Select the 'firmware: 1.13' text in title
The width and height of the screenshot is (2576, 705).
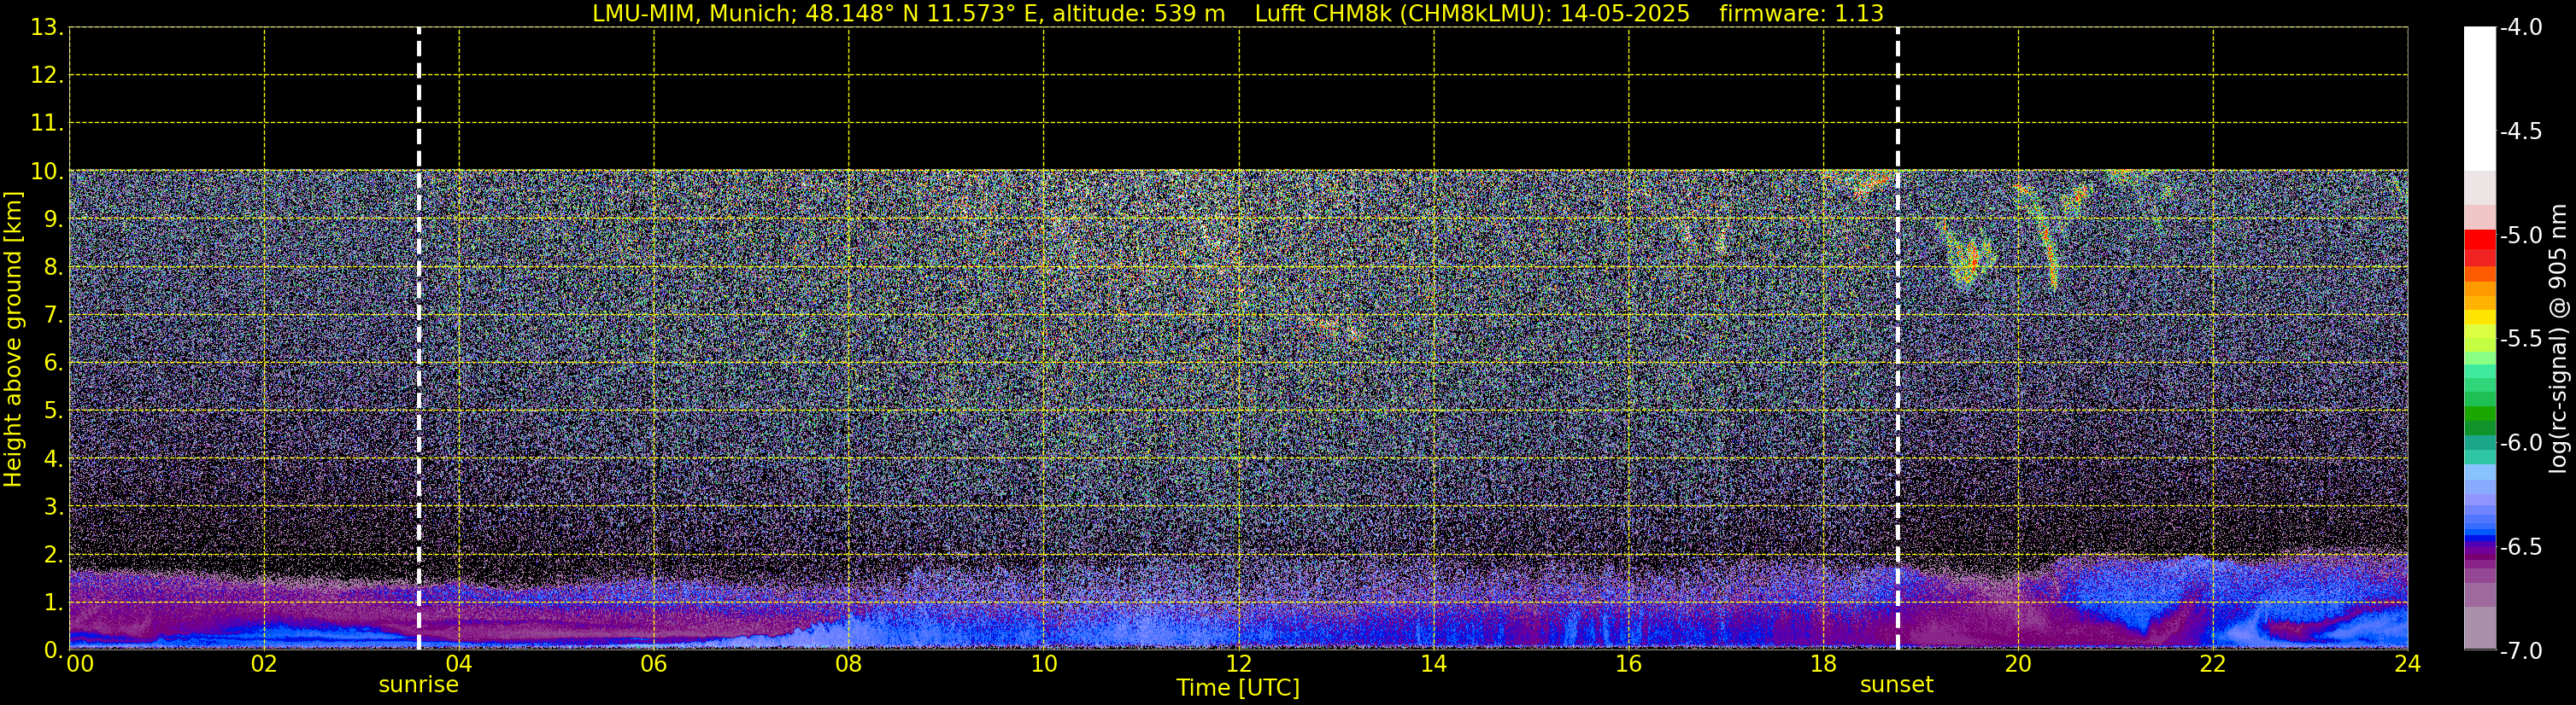(x=1801, y=14)
